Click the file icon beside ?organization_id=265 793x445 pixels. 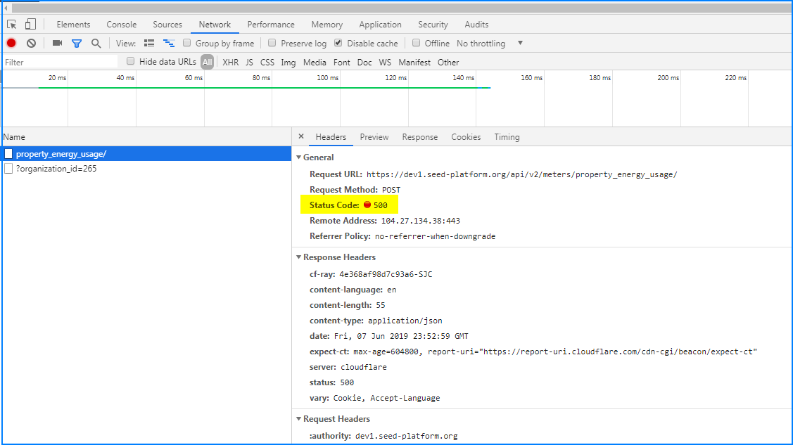8,168
